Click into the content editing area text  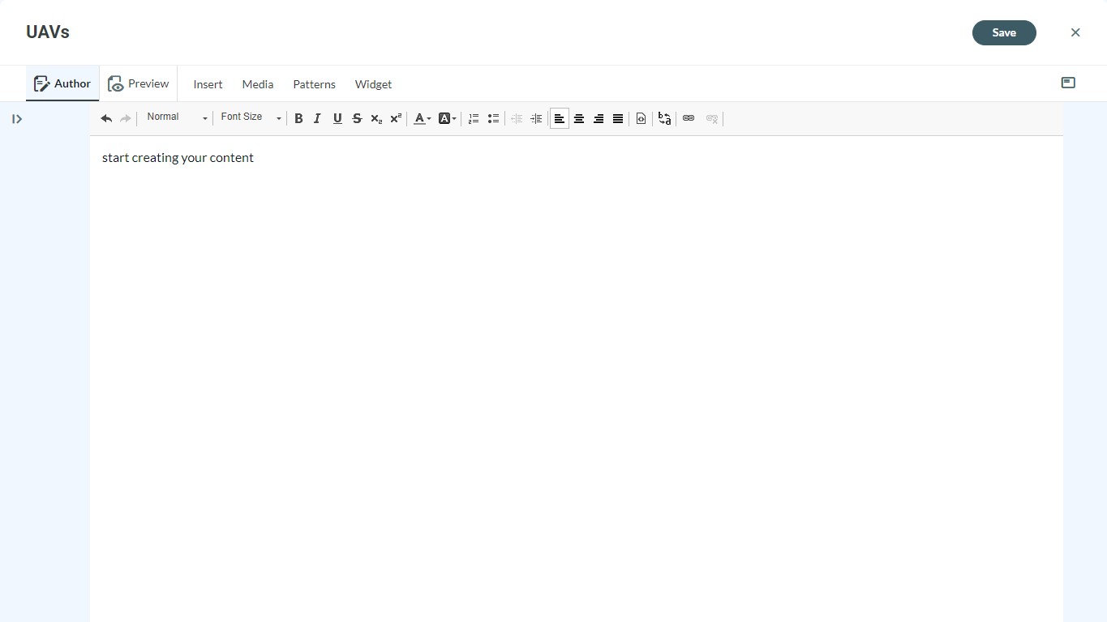[178, 157]
